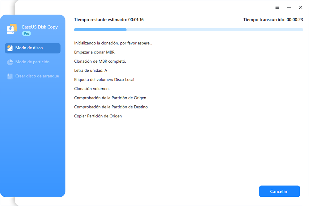This screenshot has height=206, width=309.
Task: Click the Crear disco de arranque icon
Action: [10, 76]
